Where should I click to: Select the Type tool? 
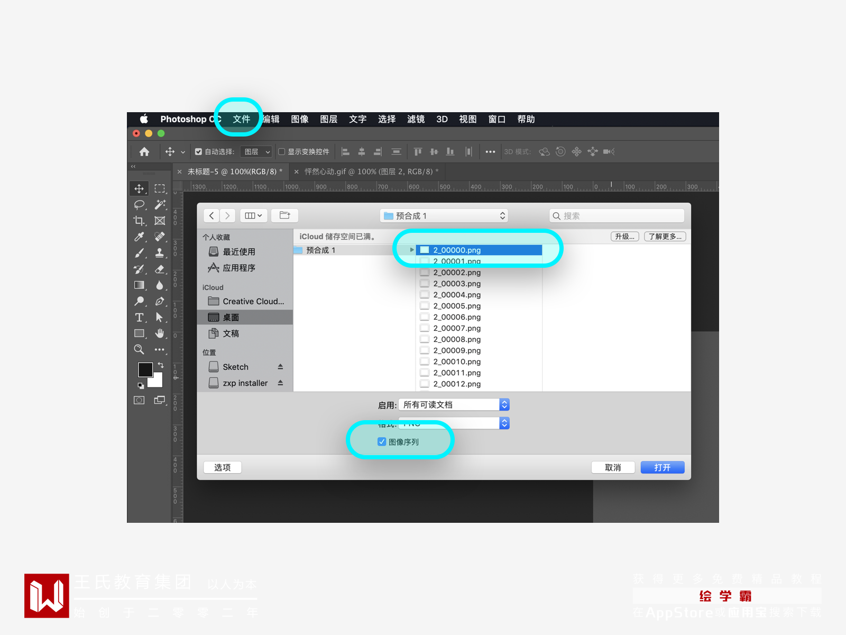pos(139,317)
